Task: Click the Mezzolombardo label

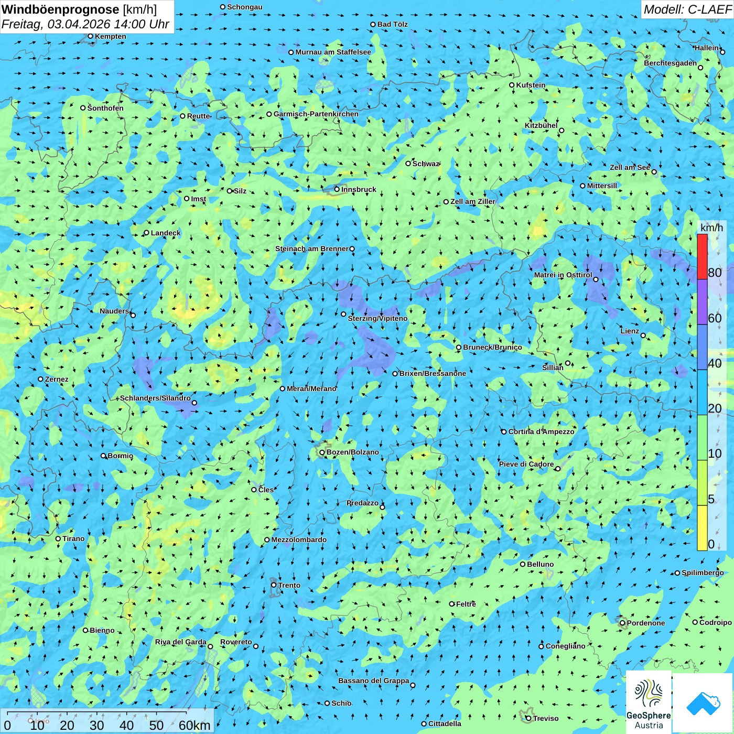Action: point(299,539)
